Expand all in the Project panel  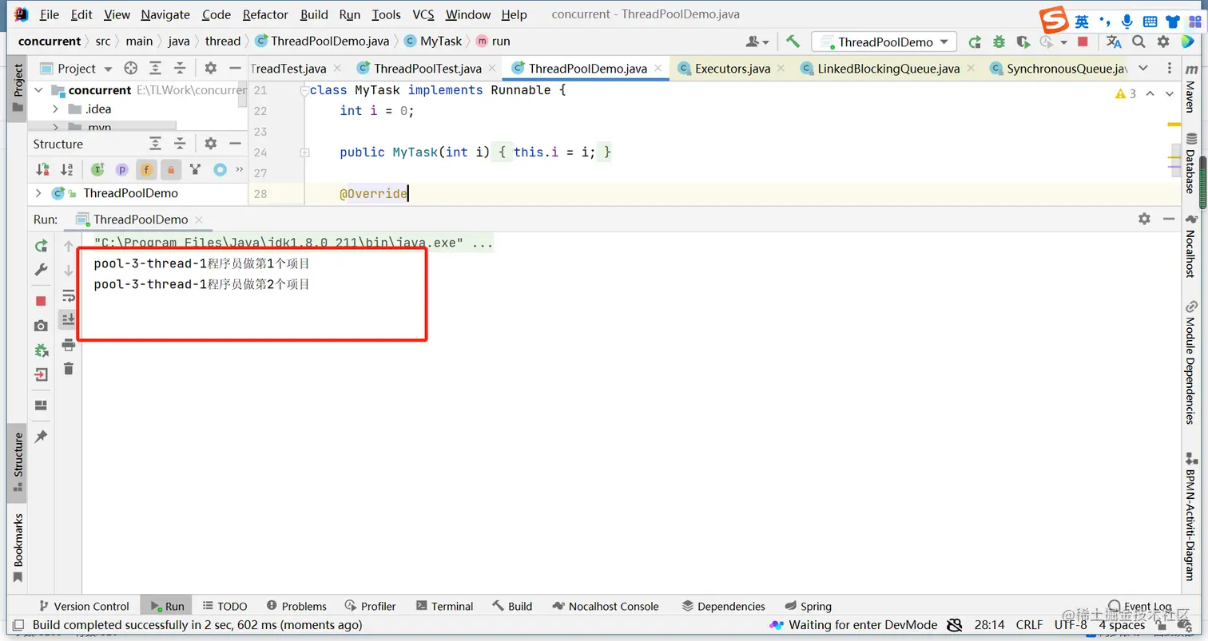click(156, 69)
